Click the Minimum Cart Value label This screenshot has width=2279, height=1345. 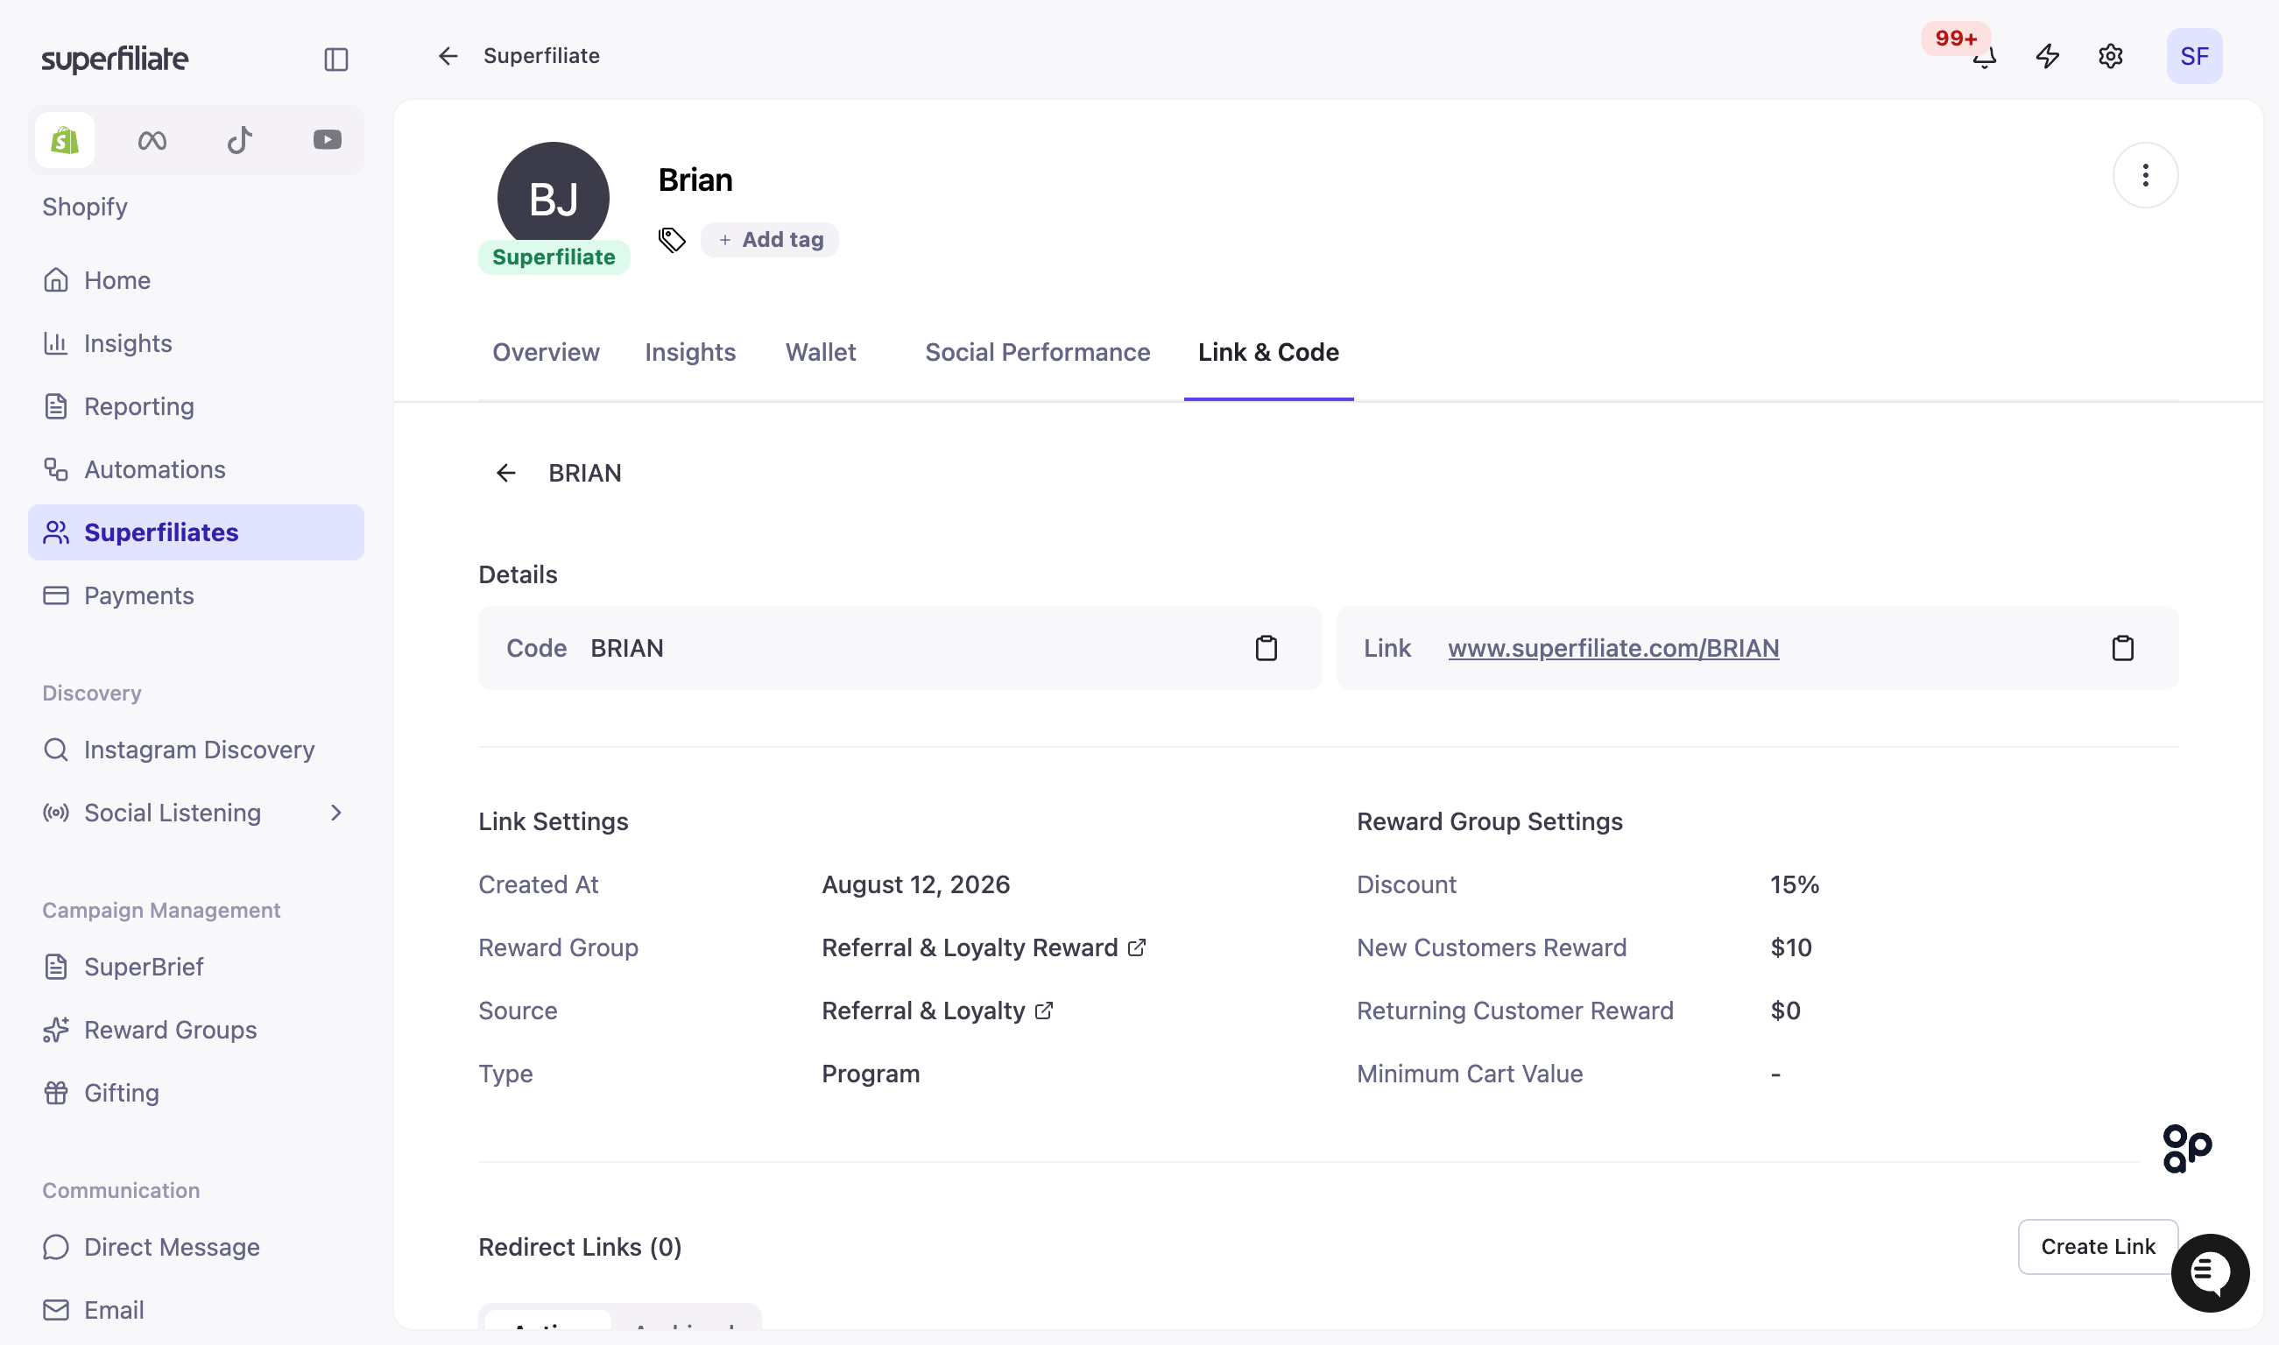[1470, 1074]
